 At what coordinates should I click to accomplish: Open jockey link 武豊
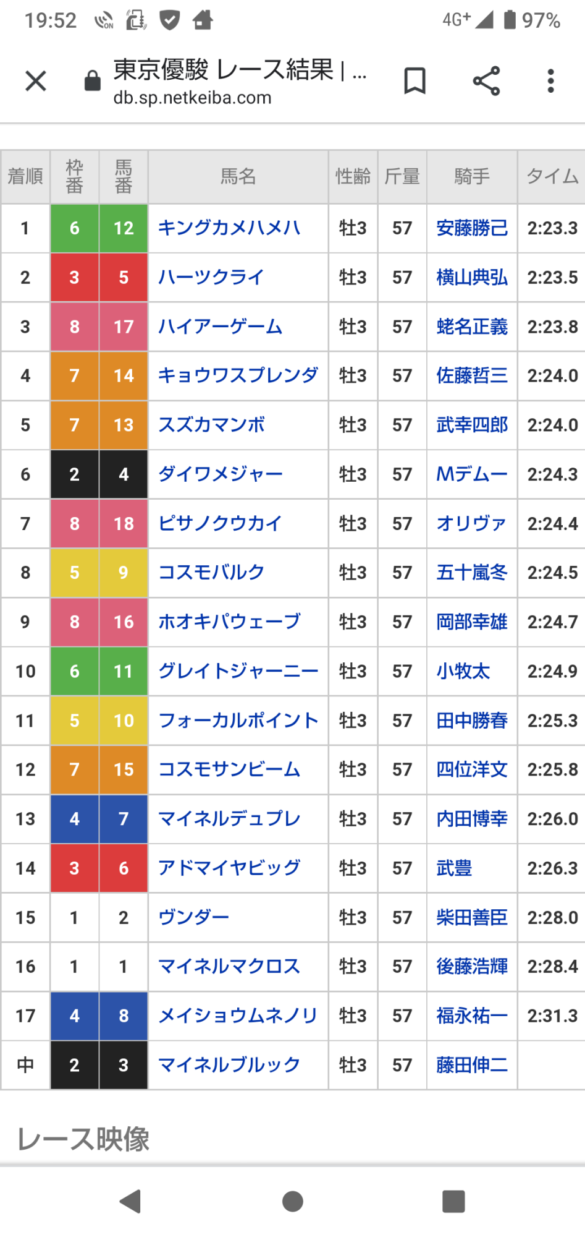[454, 868]
